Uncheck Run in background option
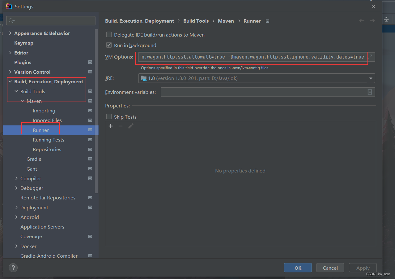The image size is (395, 279). [109, 45]
